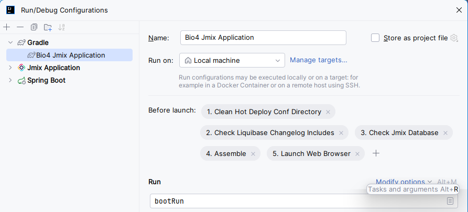Collapse the Gradle tree node
The height and width of the screenshot is (212, 468).
coord(10,42)
